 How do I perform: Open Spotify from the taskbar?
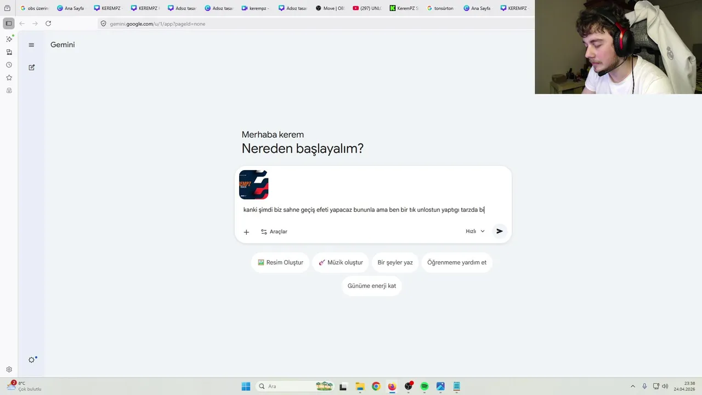[424, 386]
